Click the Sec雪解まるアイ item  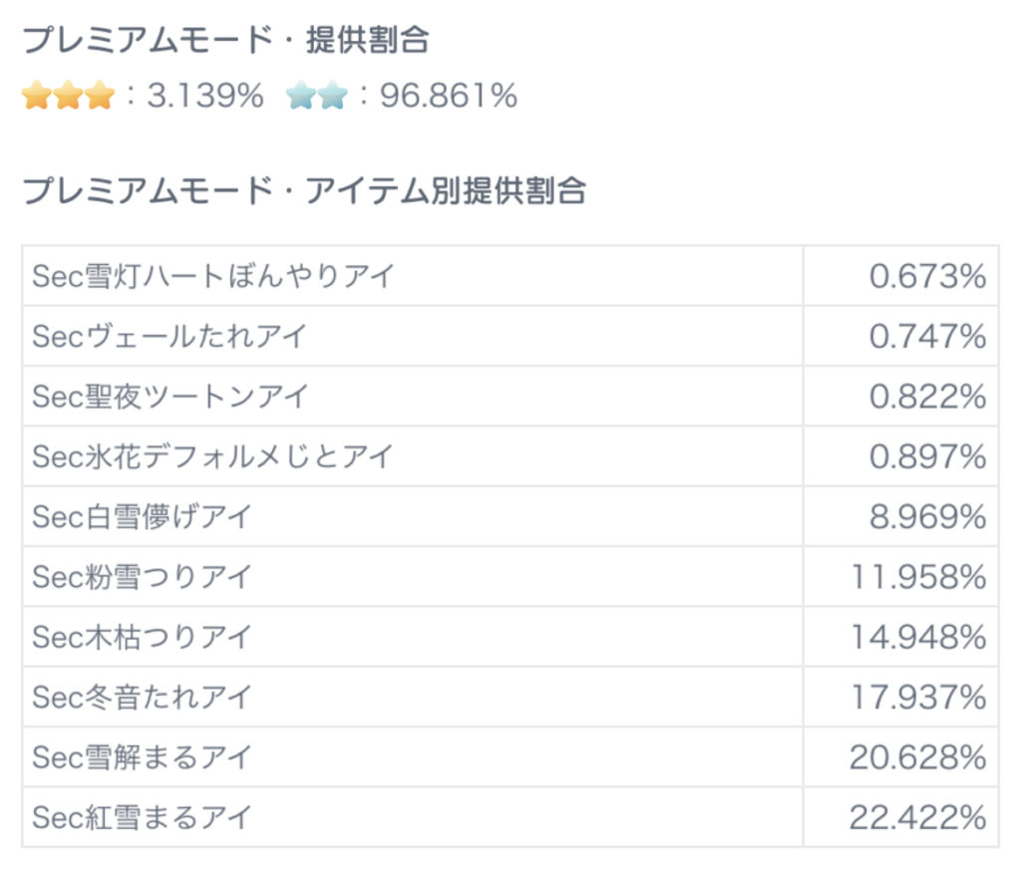point(143,757)
